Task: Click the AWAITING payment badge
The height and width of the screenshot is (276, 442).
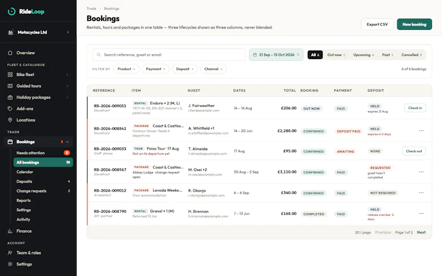Action: click(345, 151)
